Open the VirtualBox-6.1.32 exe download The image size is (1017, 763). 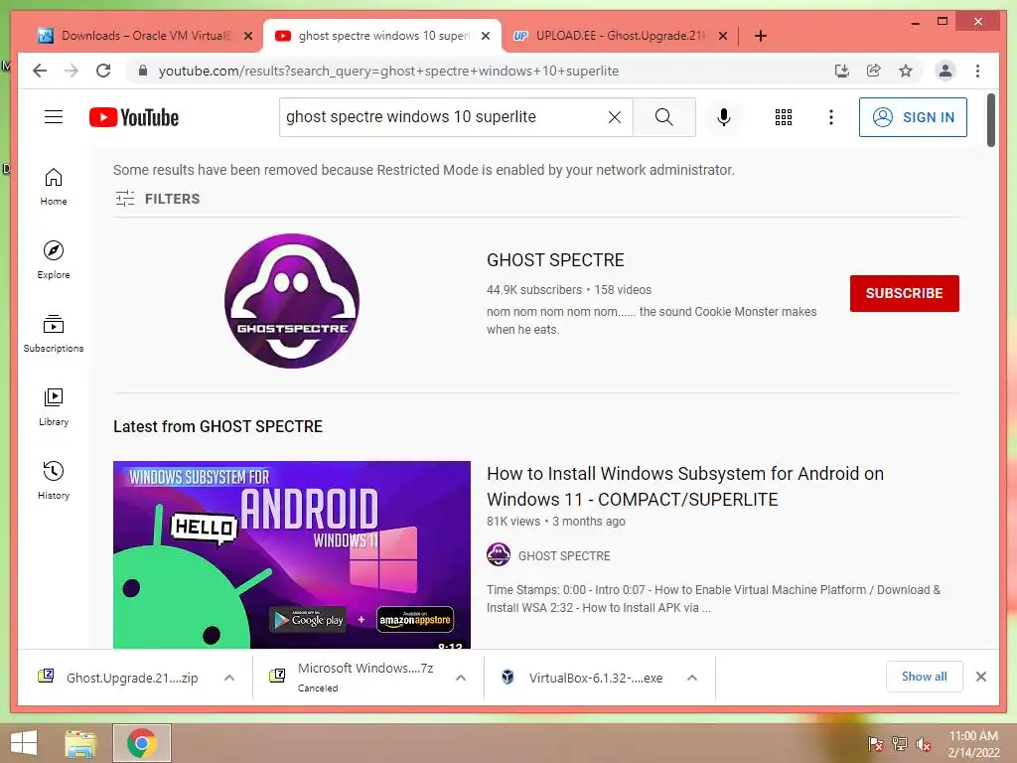582,678
